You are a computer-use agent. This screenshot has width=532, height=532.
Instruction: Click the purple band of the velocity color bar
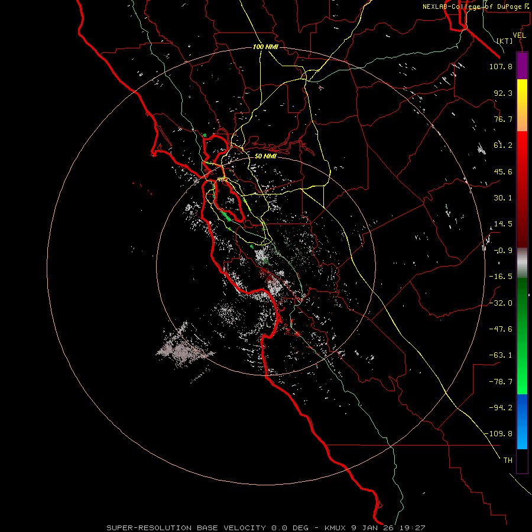[x=522, y=66]
